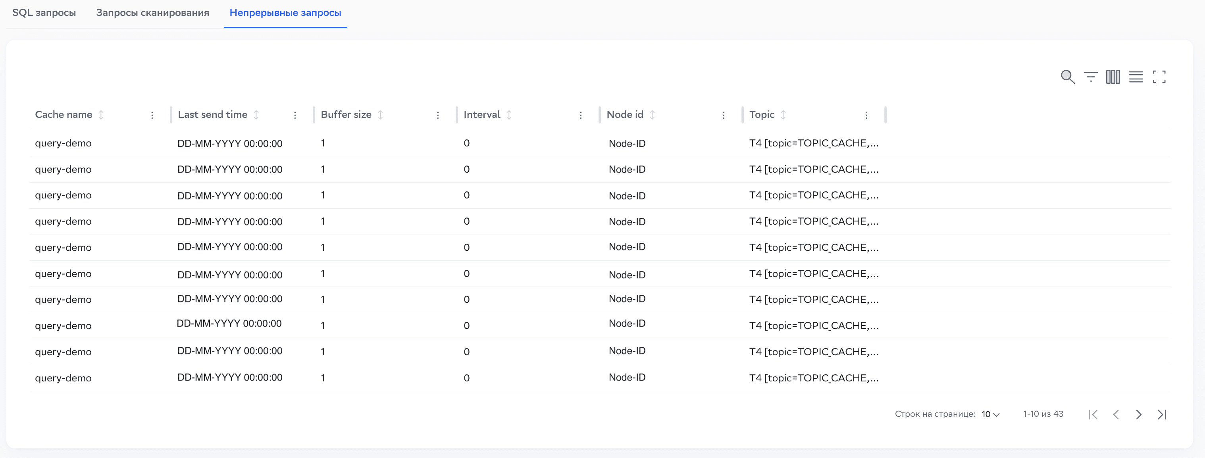
Task: Open the column visibility settings
Action: (1113, 77)
